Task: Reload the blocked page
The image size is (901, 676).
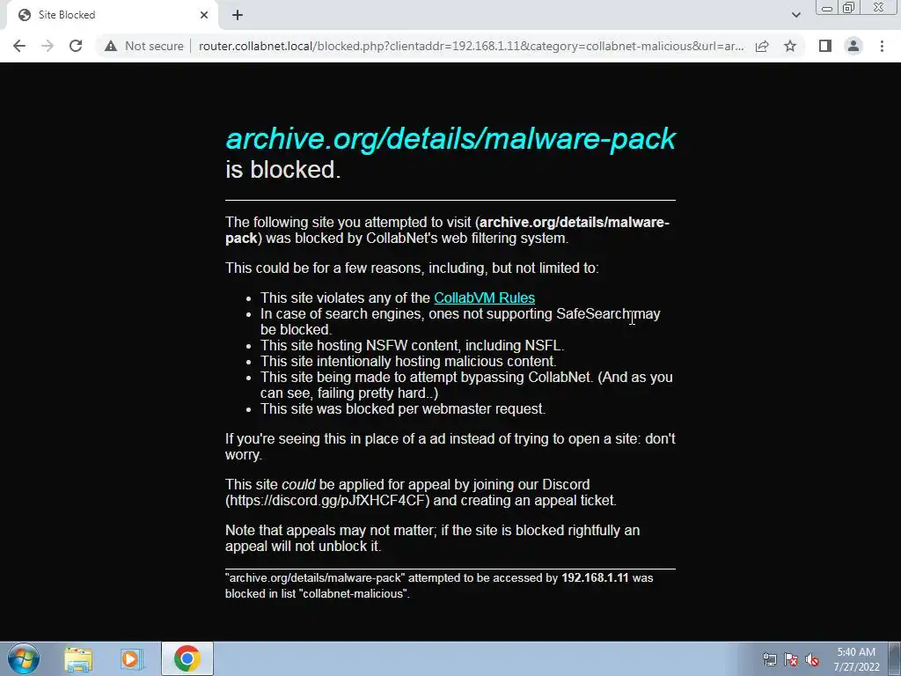Action: tap(76, 46)
